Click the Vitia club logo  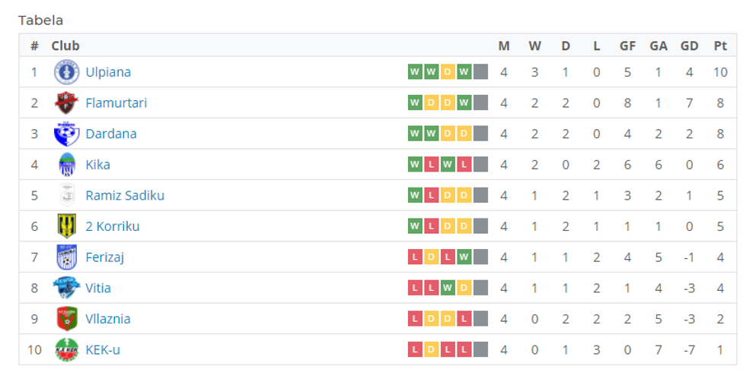click(66, 288)
